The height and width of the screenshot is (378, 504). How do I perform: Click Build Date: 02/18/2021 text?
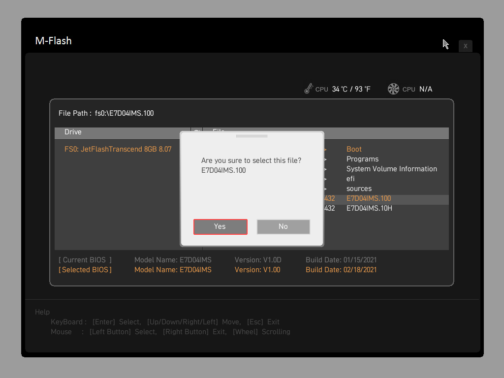[x=341, y=270]
